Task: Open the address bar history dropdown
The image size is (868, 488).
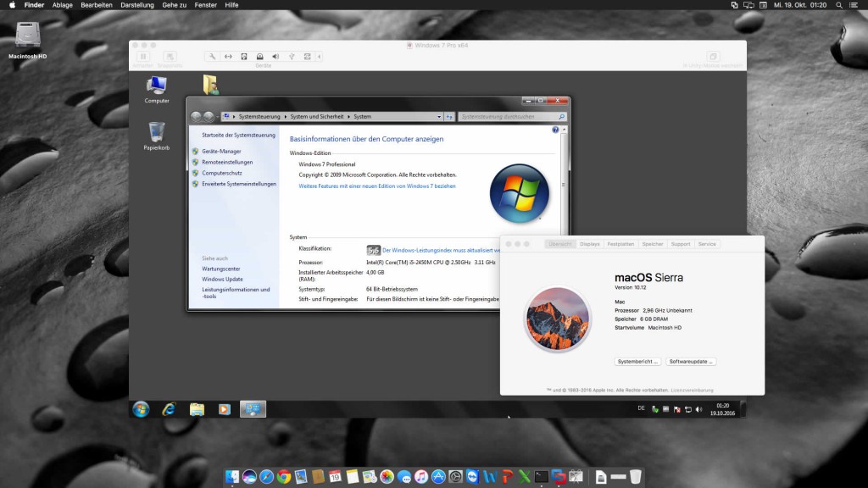Action: 439,117
